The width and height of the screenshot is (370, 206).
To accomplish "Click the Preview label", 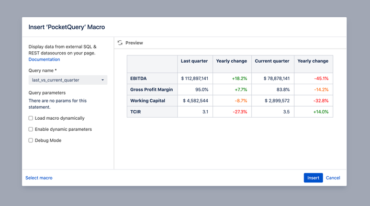I will click(x=134, y=43).
